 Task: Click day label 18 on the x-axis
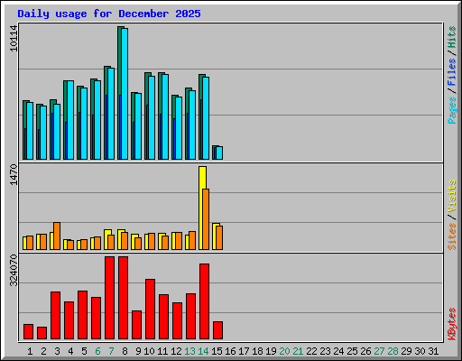pyautogui.click(x=257, y=351)
